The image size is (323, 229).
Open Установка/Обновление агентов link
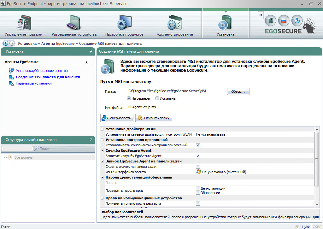[42, 71]
